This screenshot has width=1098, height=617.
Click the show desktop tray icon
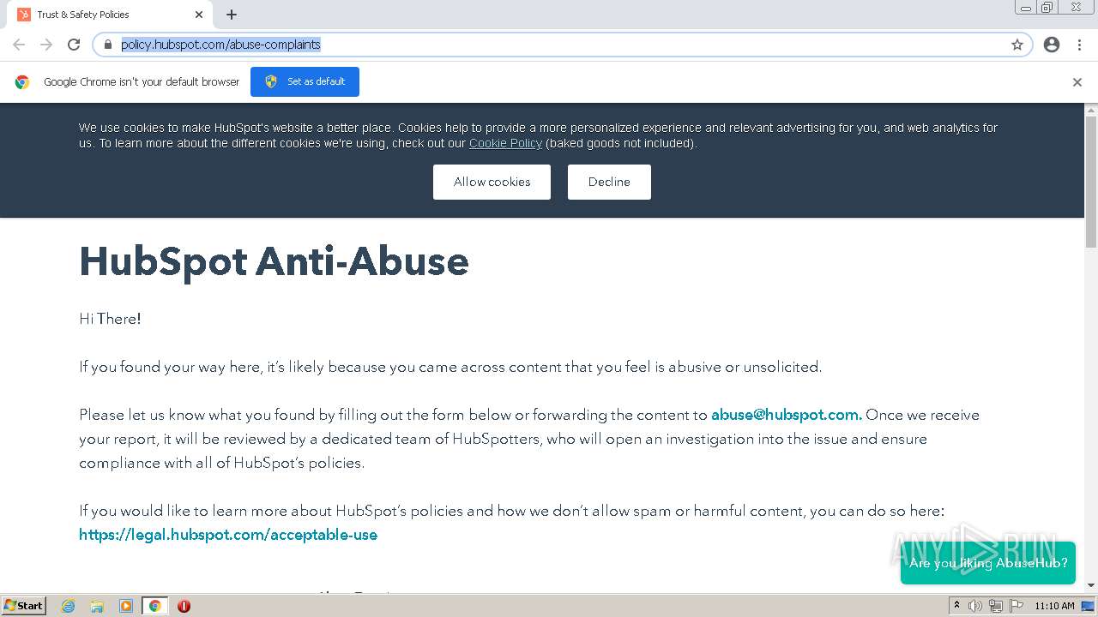click(x=1088, y=606)
